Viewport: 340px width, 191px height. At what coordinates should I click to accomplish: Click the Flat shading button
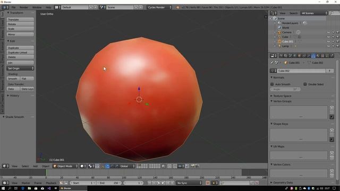click(x=27, y=79)
